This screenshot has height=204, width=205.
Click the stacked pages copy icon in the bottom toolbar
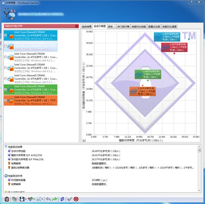click(14, 199)
